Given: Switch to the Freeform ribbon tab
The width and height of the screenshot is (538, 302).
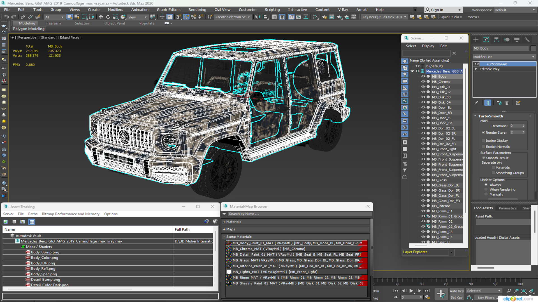Looking at the screenshot, I should tap(53, 23).
